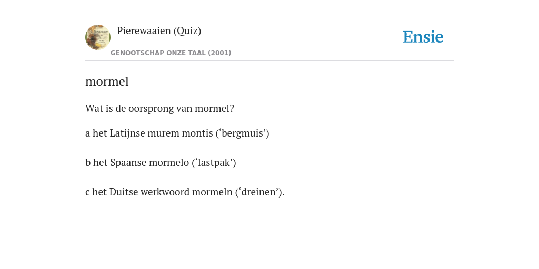Select answer c about Duitse werkwoord mormeln
Image resolution: width=539 pixels, height=269 pixels.
click(x=185, y=192)
